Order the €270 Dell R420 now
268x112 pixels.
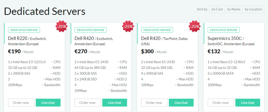[x=88, y=103]
